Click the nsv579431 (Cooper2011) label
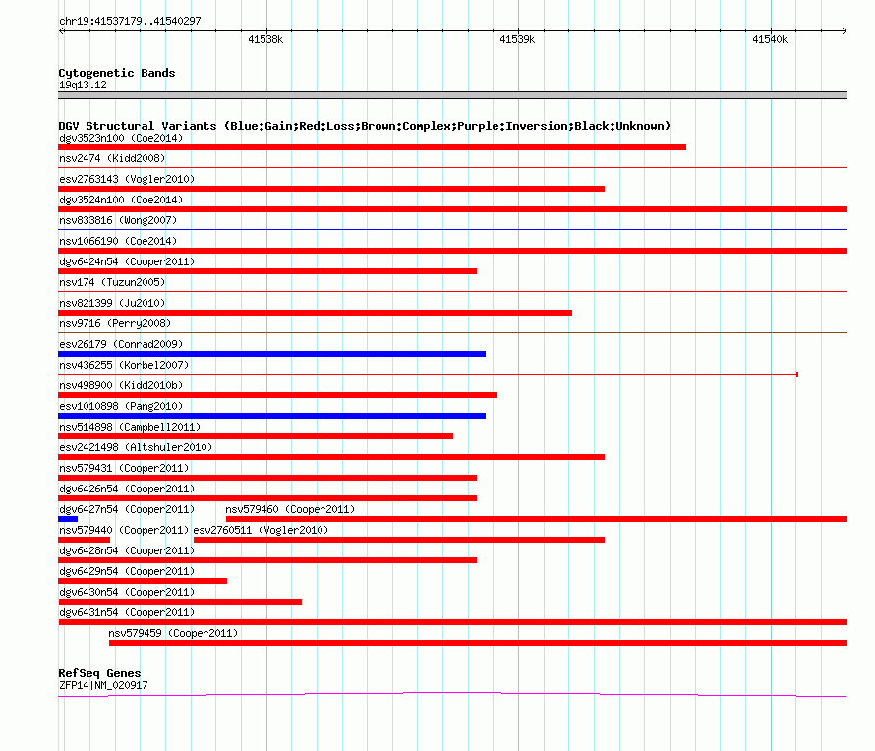Screen dimensions: 875x751 (124, 468)
